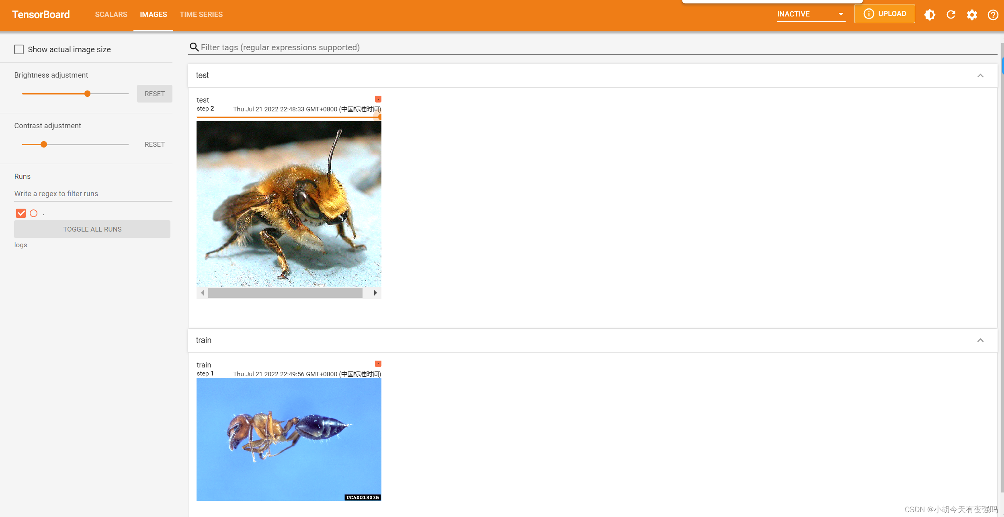Click the orange run marker on train card
Image resolution: width=1004 pixels, height=517 pixels.
click(x=378, y=364)
